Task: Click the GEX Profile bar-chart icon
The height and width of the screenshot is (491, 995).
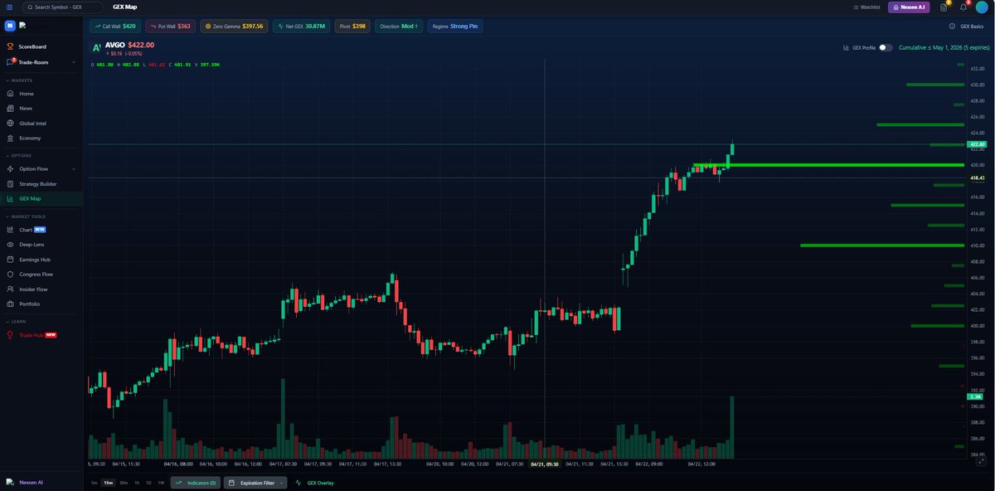Action: (x=846, y=47)
